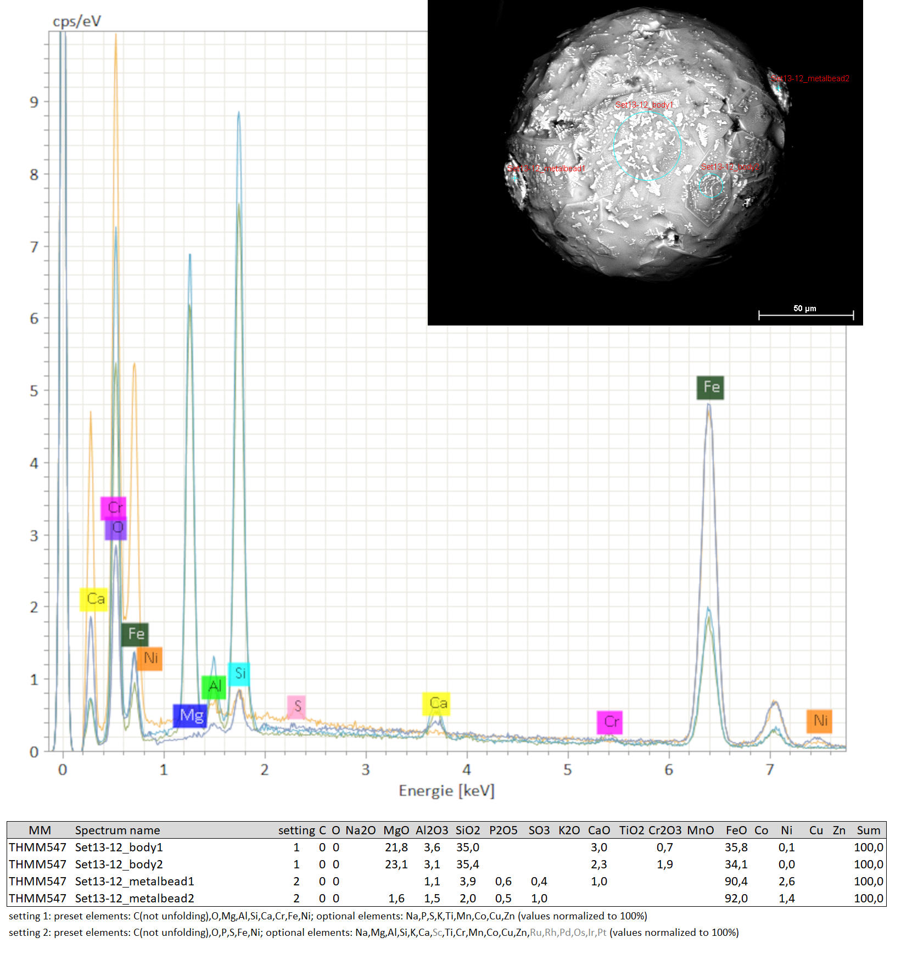Click the FeO column header

pos(736,830)
